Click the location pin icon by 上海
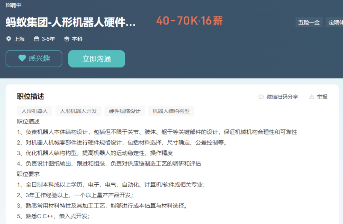Screen dimensions: 343x224 pos(9,39)
